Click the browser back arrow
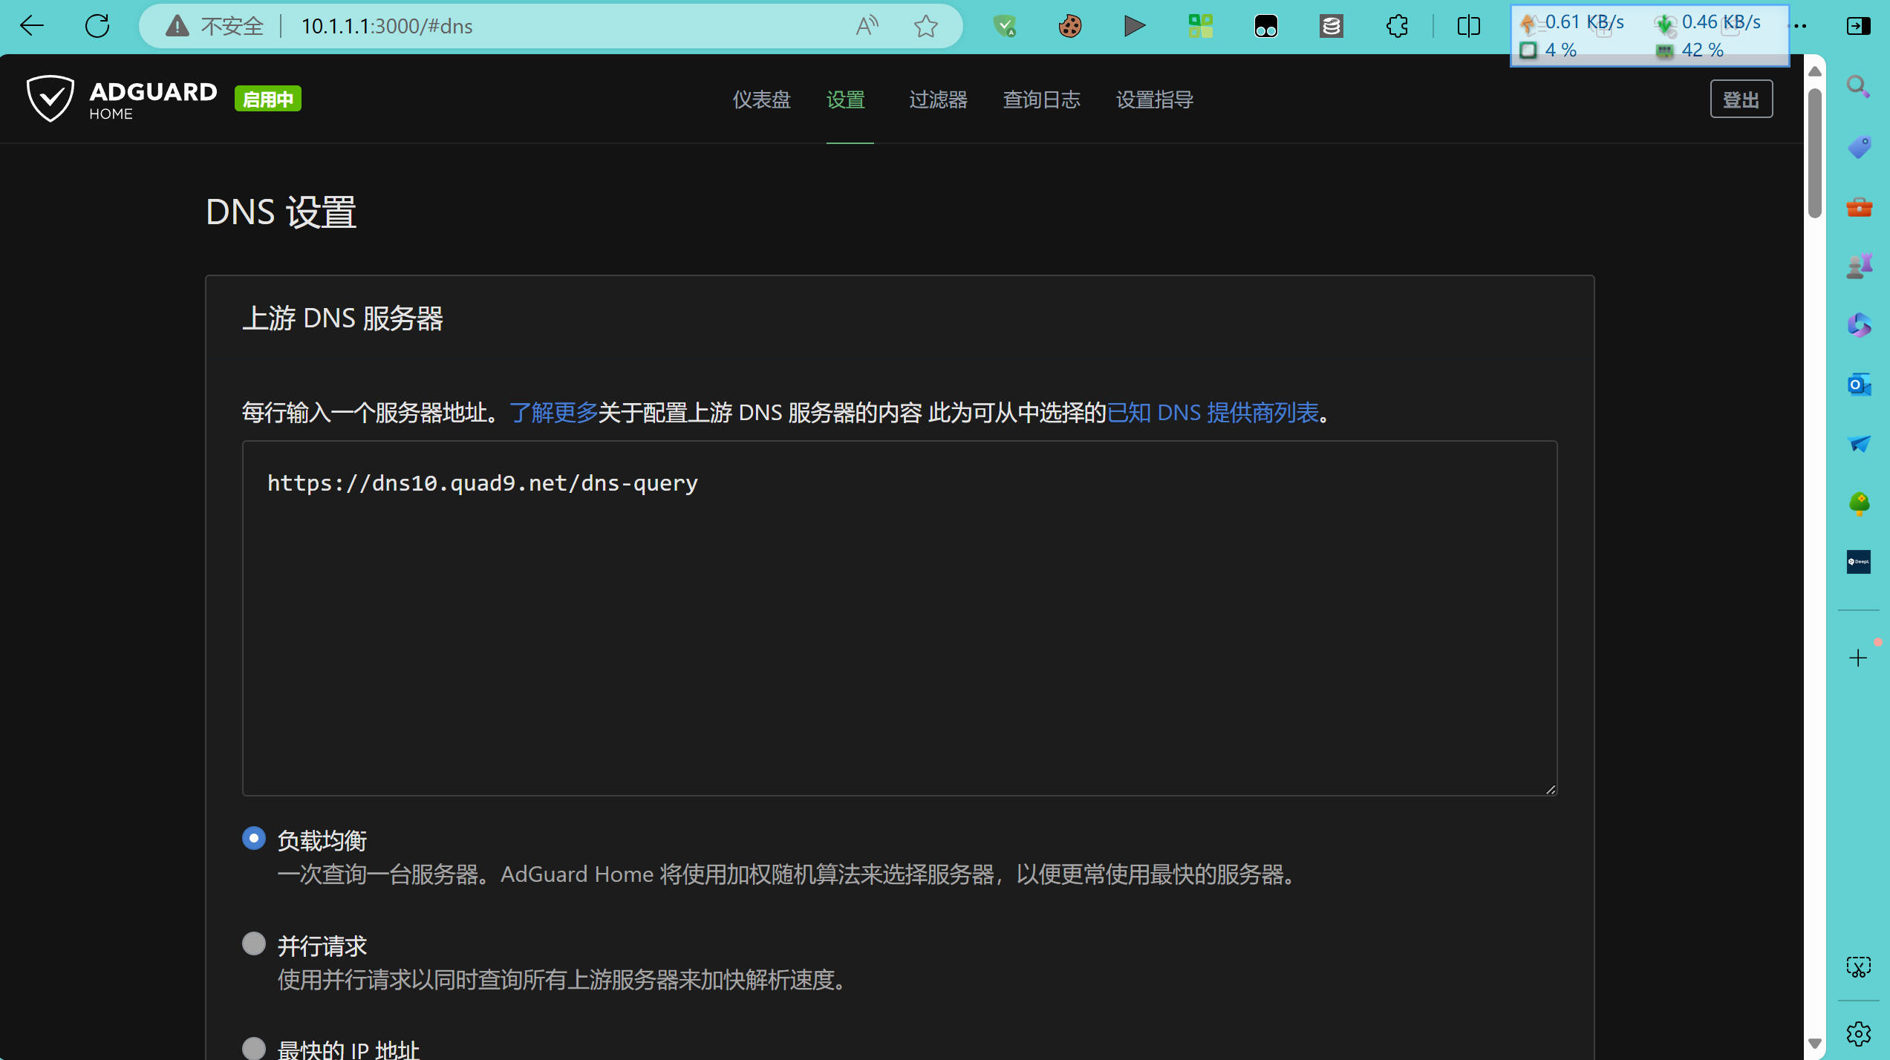1890x1060 pixels. point(32,26)
